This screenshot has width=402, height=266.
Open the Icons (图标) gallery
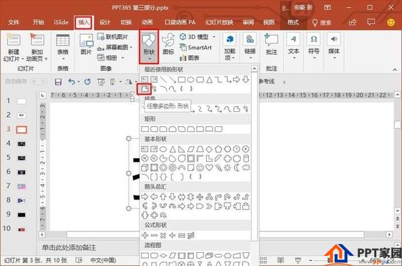click(x=168, y=44)
